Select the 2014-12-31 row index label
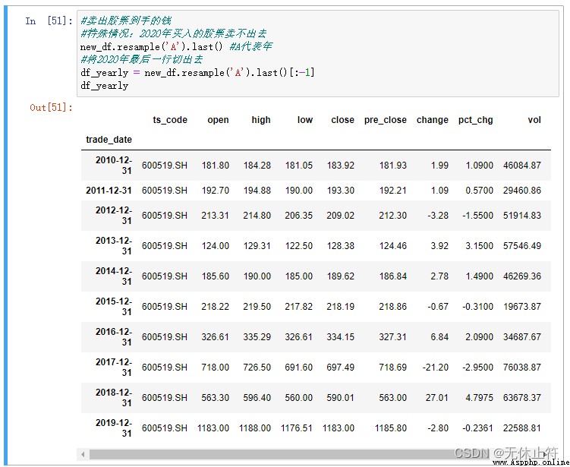Viewport: 570px width, 467px height. [x=113, y=276]
